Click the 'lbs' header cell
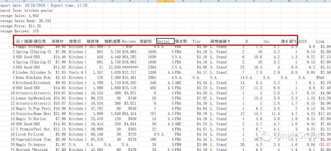 tap(271, 41)
